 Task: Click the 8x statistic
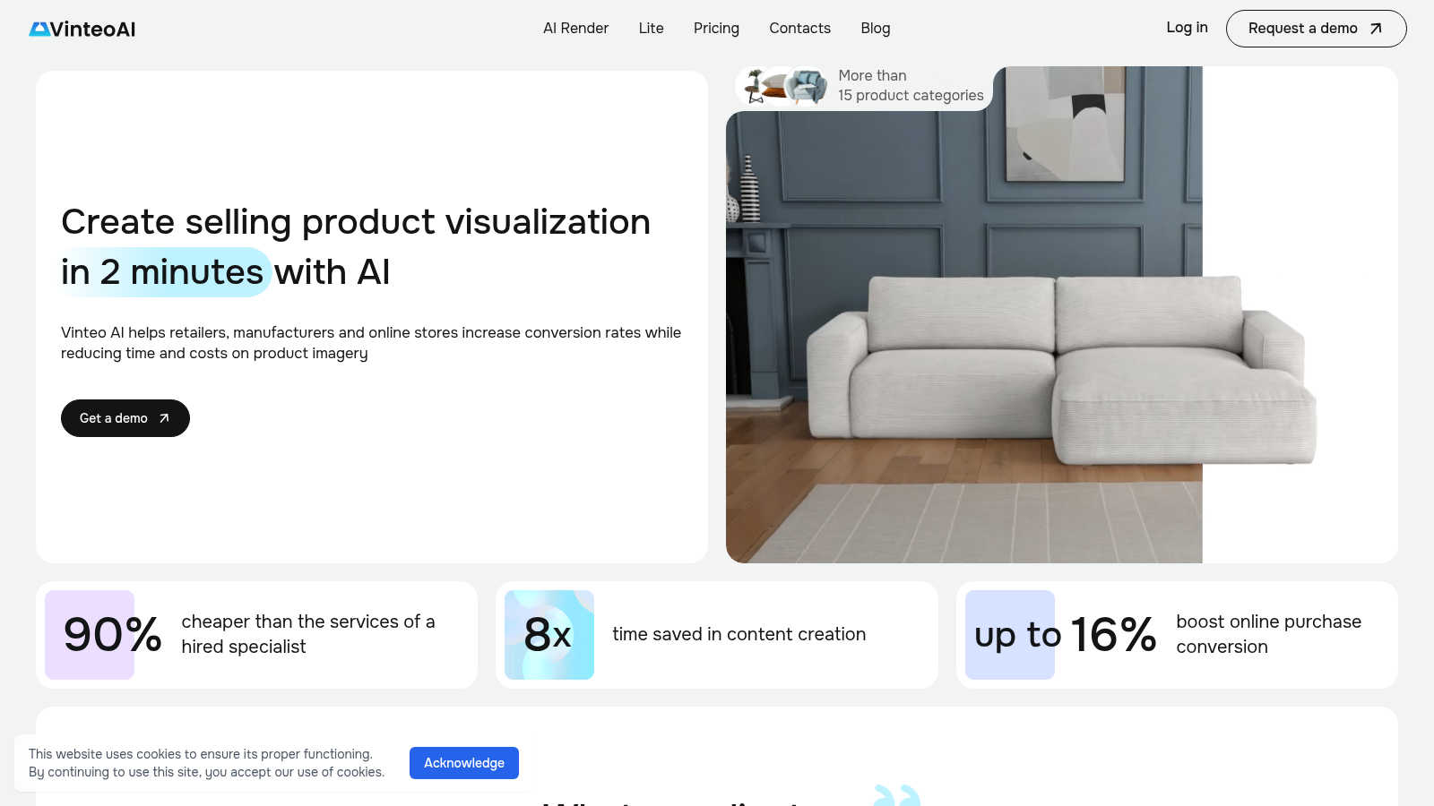548,634
